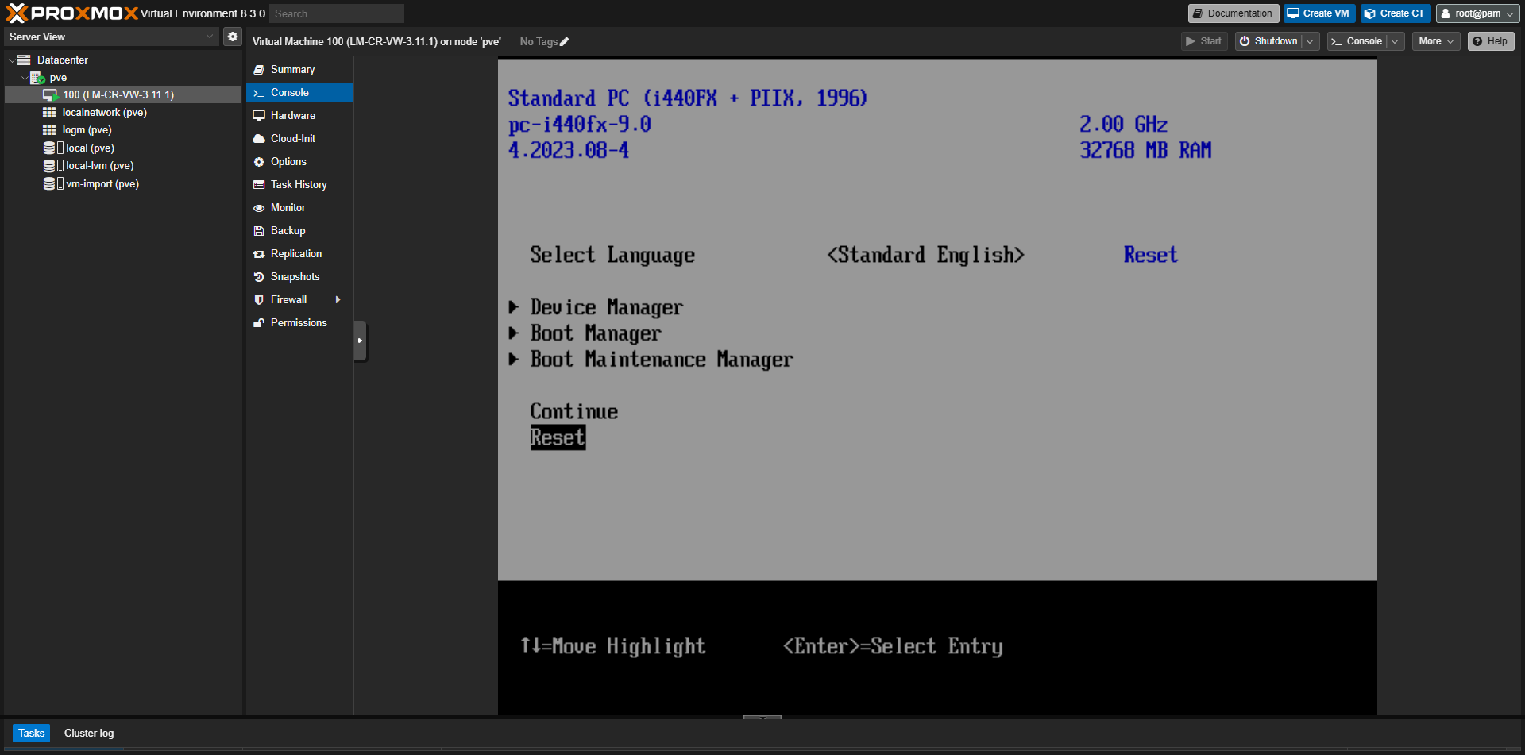Click inside the Search field
The image size is (1525, 755).
click(x=336, y=13)
